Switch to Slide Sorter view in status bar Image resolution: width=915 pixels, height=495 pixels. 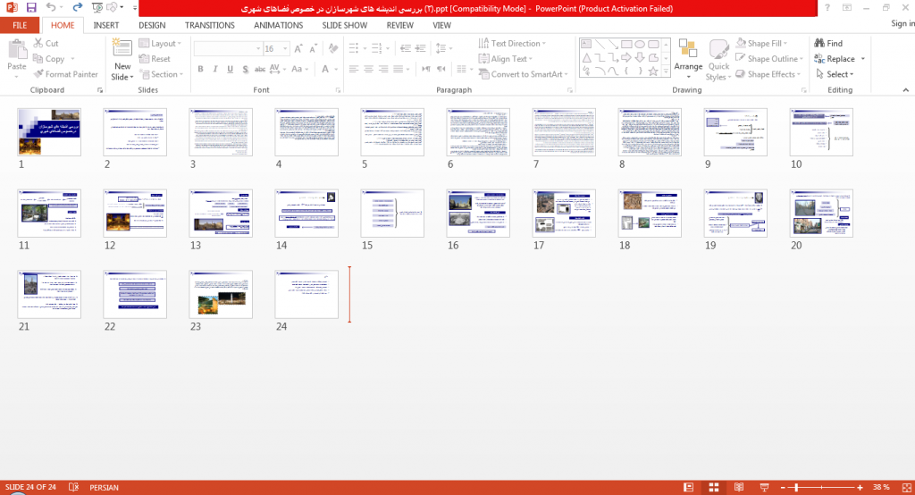click(713, 488)
